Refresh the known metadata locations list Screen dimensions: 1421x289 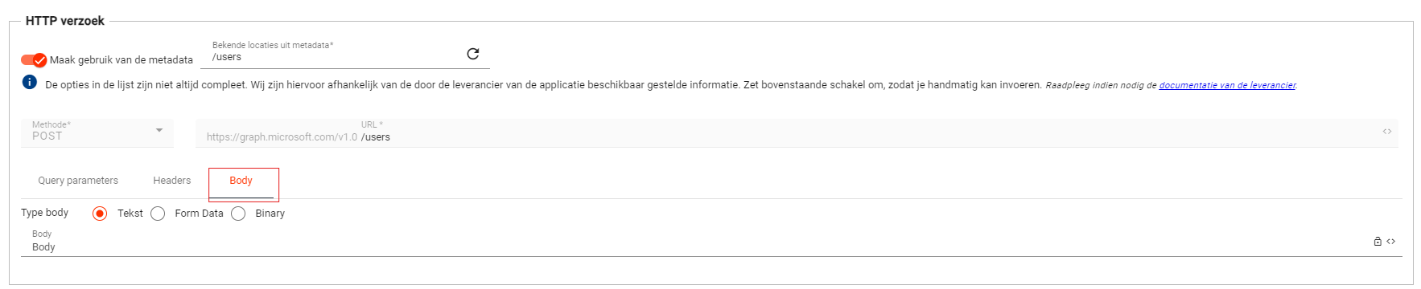click(473, 54)
